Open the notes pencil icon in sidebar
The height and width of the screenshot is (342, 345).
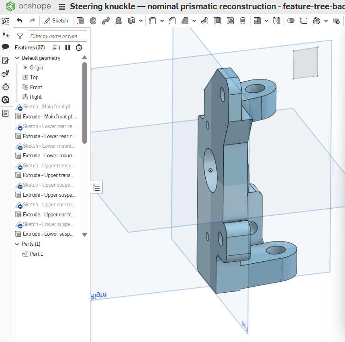tap(6, 61)
